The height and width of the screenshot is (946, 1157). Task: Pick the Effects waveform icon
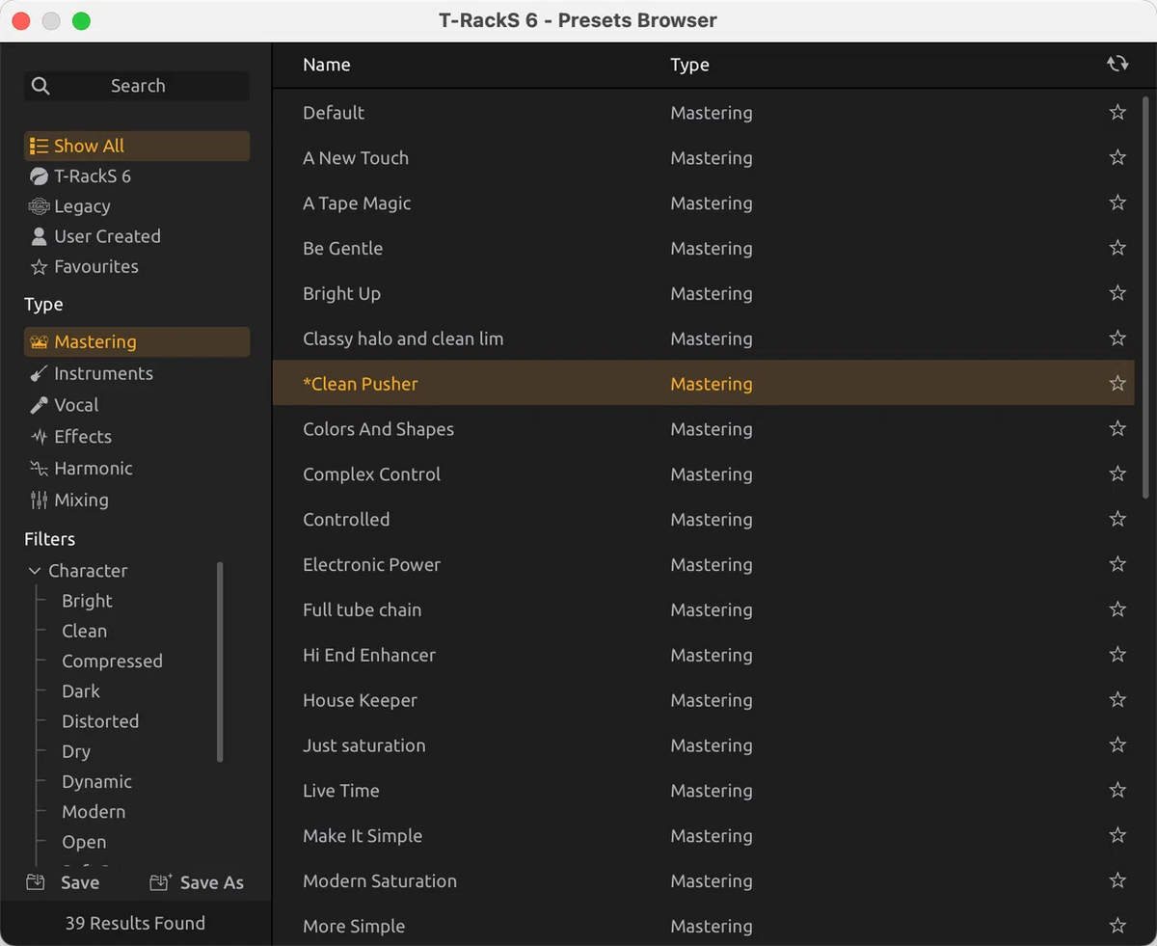(39, 437)
